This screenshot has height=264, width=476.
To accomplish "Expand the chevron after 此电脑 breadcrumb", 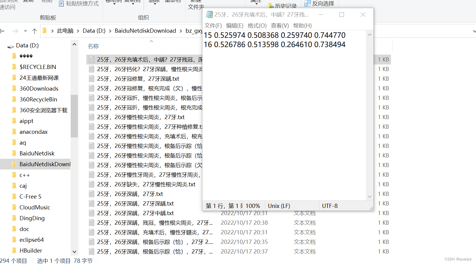I will [78, 31].
